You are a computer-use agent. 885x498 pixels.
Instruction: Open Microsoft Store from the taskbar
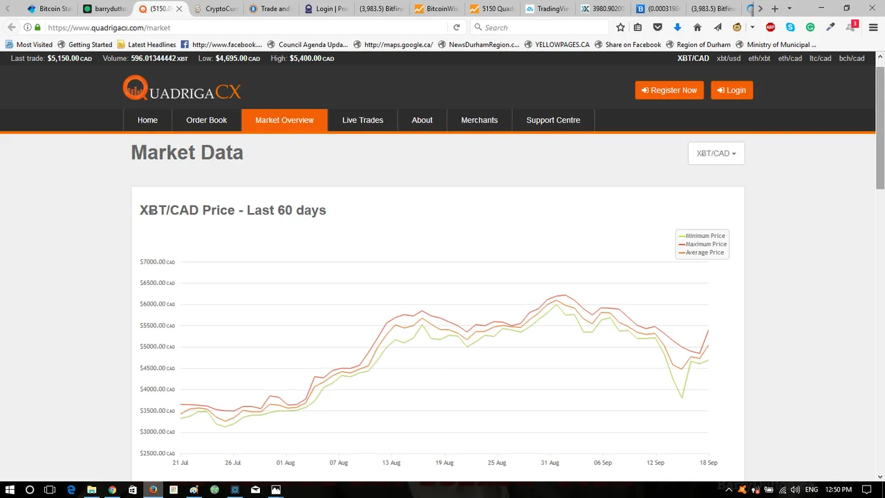coord(133,490)
